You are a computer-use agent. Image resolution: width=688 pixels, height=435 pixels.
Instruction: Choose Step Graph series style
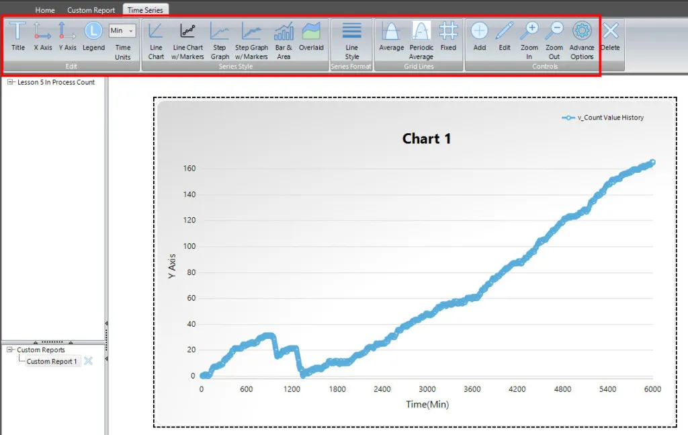point(220,41)
